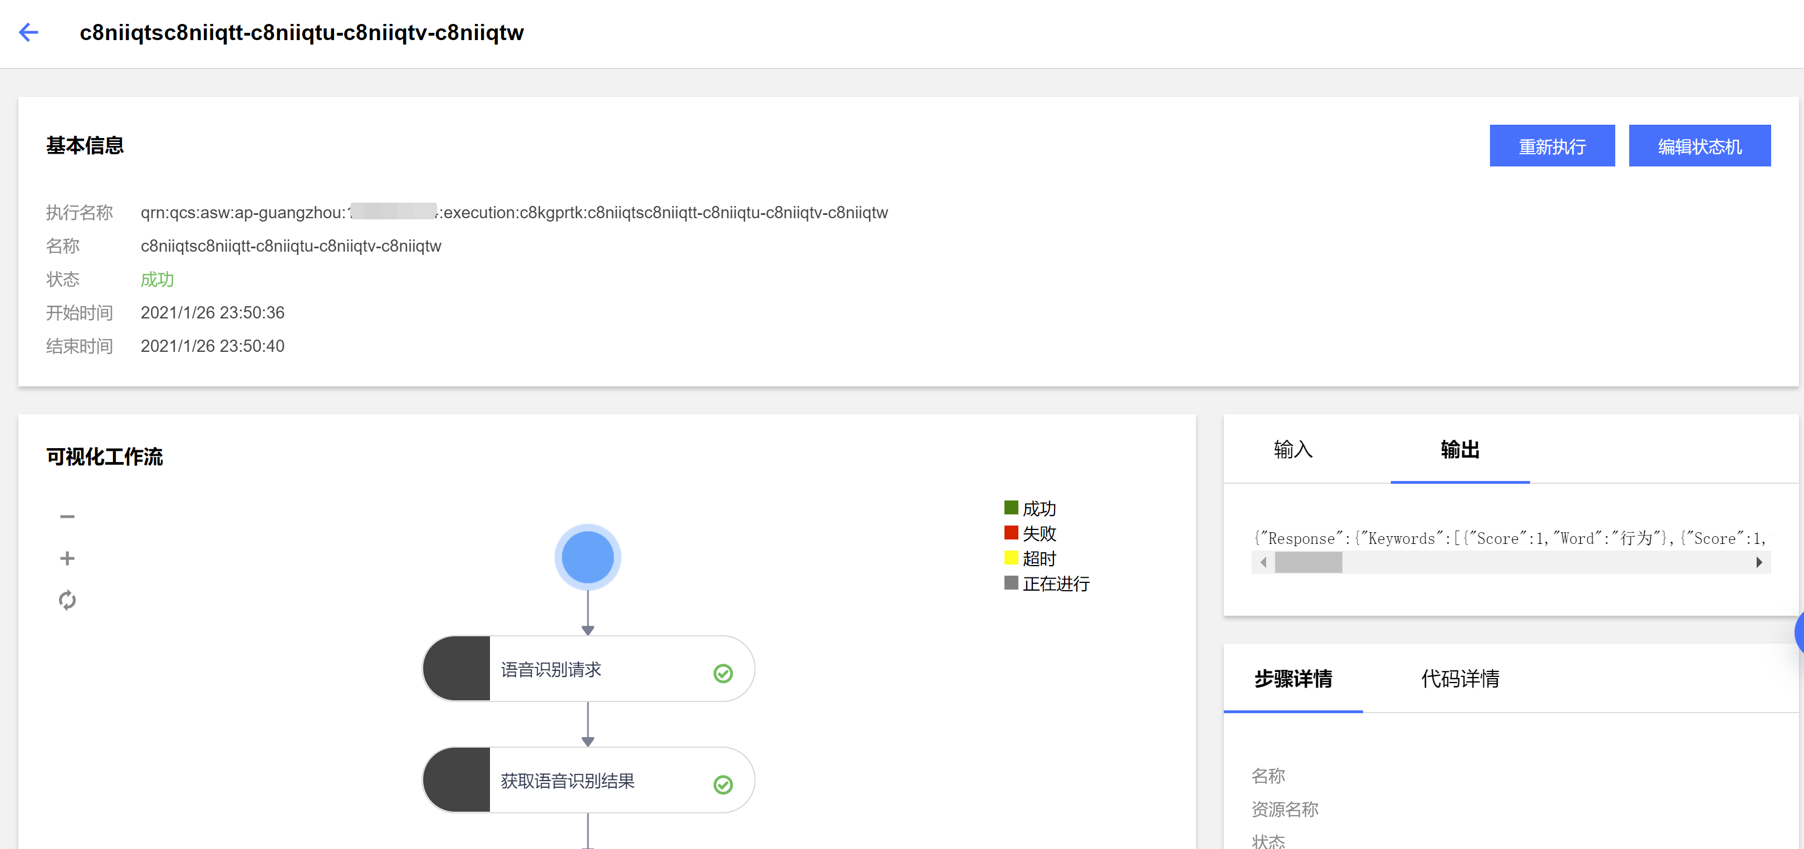Zoom in workflow with plus icon
Viewport: 1804px width, 849px height.
pyautogui.click(x=67, y=558)
